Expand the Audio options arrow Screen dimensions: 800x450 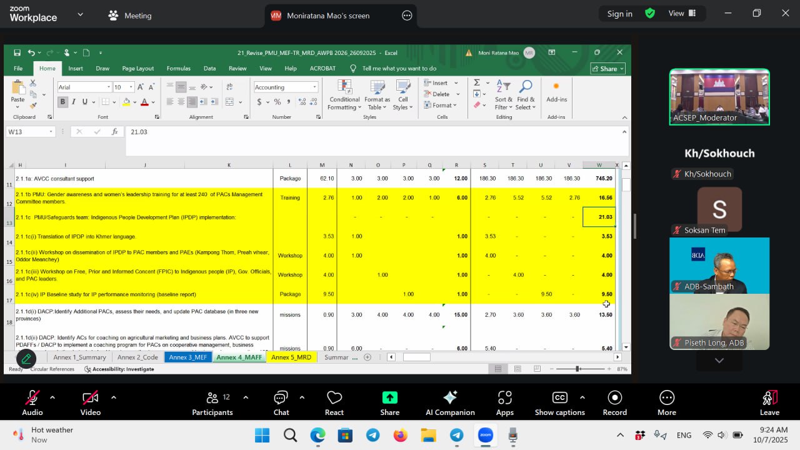[x=52, y=397]
